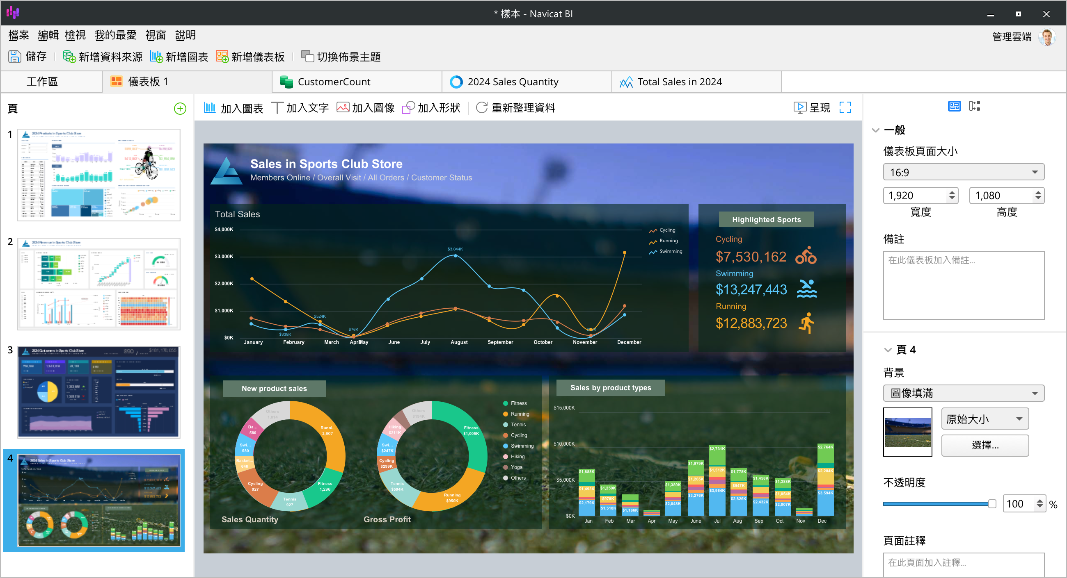Screen dimensions: 1067x578
Task: Click the new data source (新增資料來源) icon
Action: [x=69, y=57]
